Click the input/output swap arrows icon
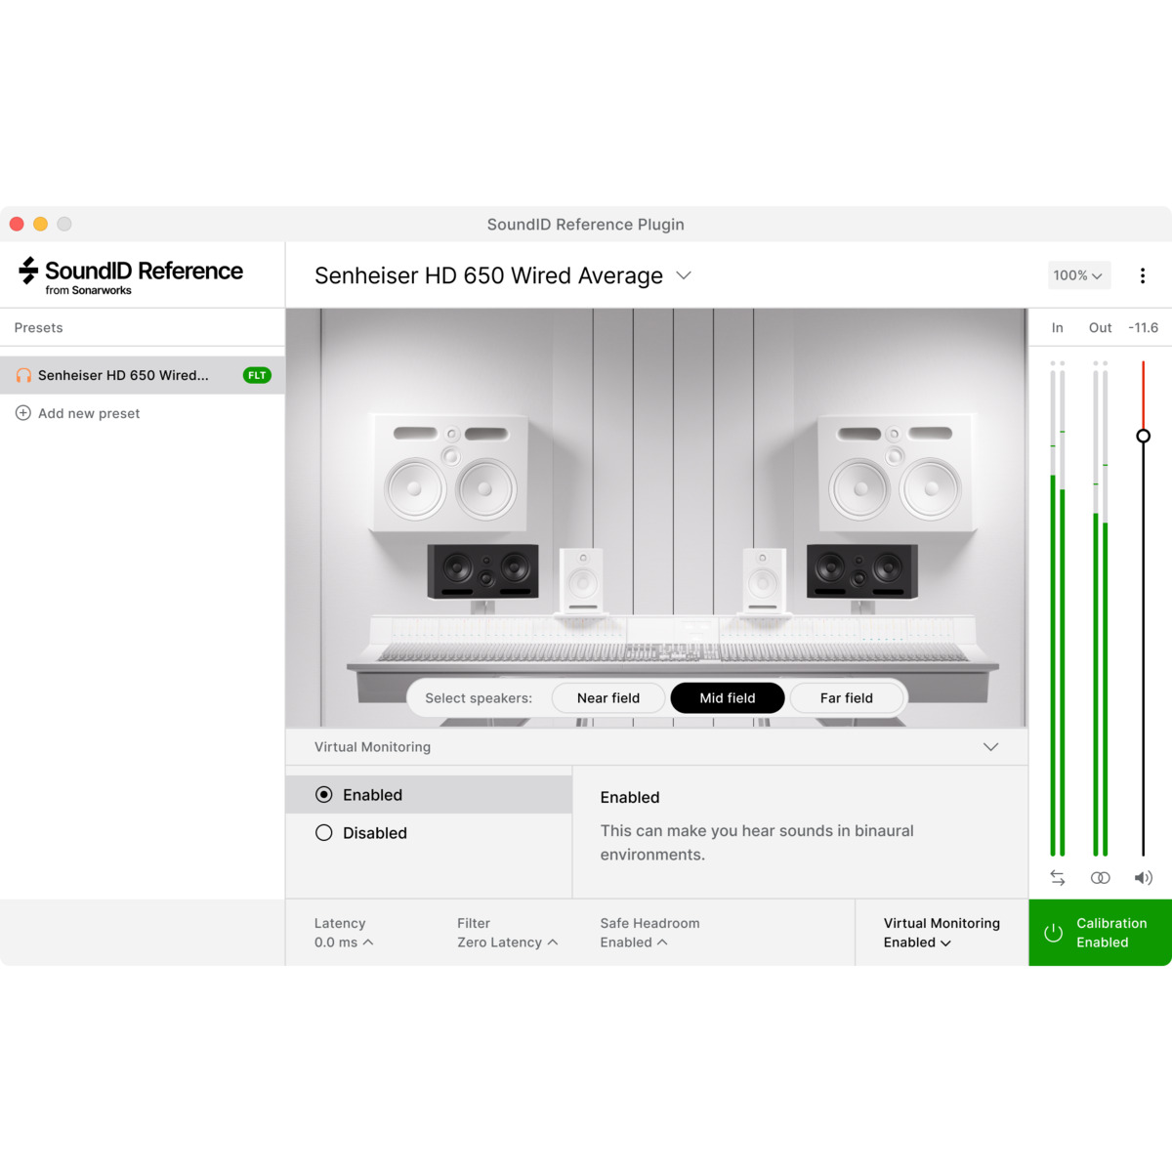The height and width of the screenshot is (1172, 1172). pos(1057,877)
